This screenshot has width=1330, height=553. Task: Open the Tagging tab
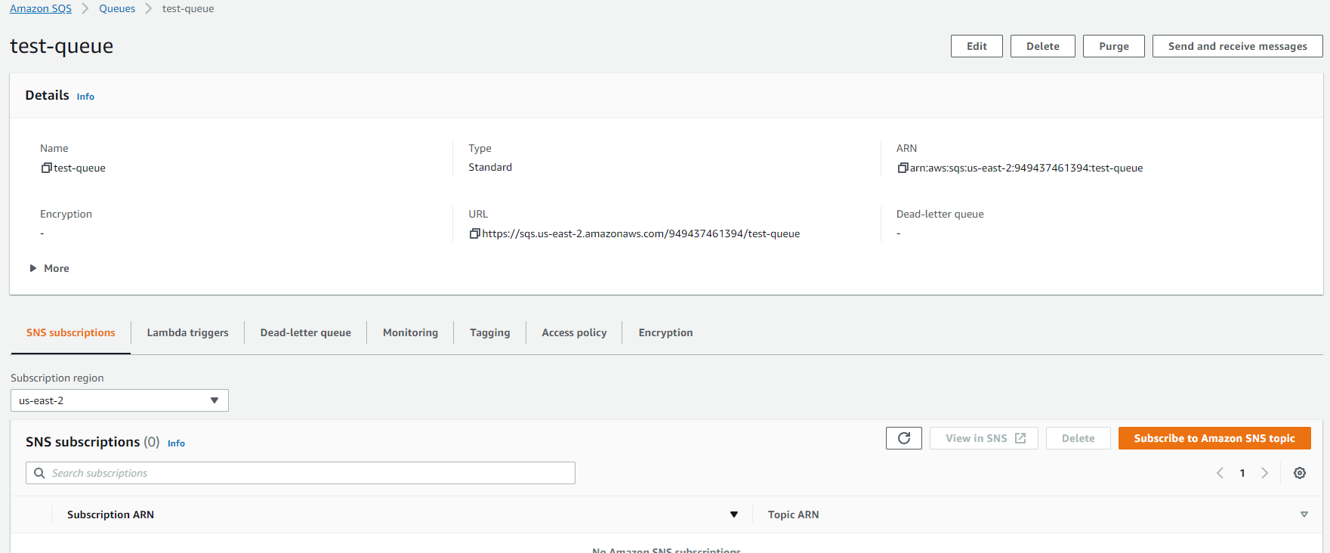(490, 332)
